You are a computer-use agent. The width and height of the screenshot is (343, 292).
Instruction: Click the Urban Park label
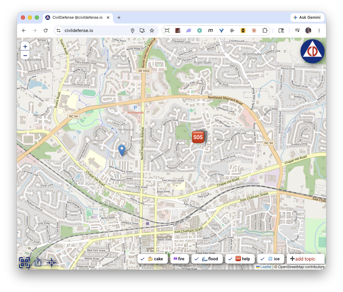(215, 226)
